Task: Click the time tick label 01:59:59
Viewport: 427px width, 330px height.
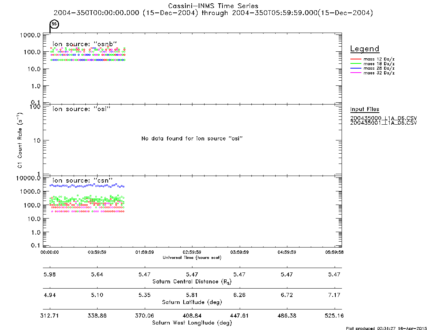Action: (144, 252)
